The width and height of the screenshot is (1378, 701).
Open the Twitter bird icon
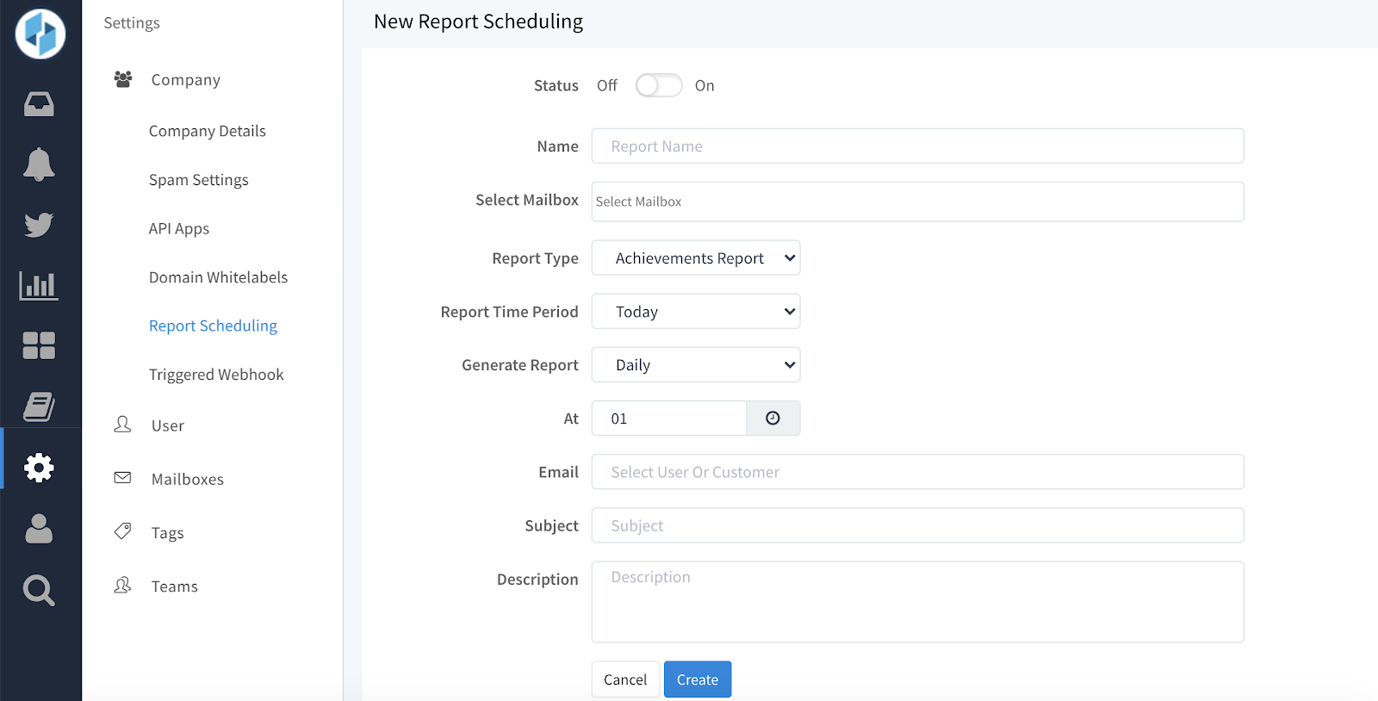click(39, 225)
